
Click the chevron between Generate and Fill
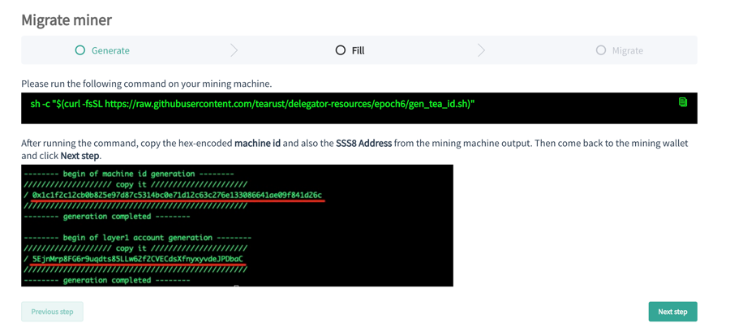(x=234, y=50)
